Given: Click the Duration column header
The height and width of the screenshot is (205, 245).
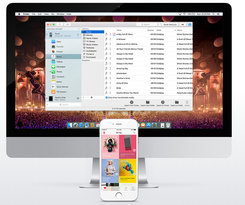Looking at the screenshot, I should (x=151, y=30).
